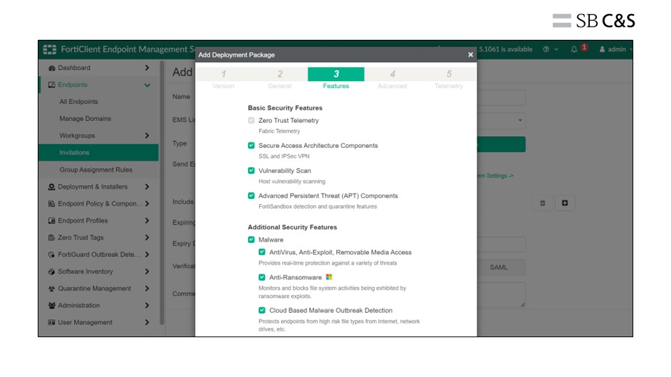Click the FortiClient EMS logo icon
The height and width of the screenshot is (377, 671).
[x=50, y=50]
